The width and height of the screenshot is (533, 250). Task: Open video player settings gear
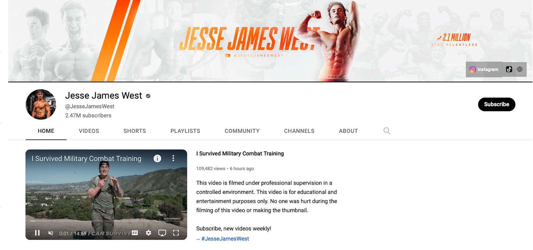pos(149,233)
